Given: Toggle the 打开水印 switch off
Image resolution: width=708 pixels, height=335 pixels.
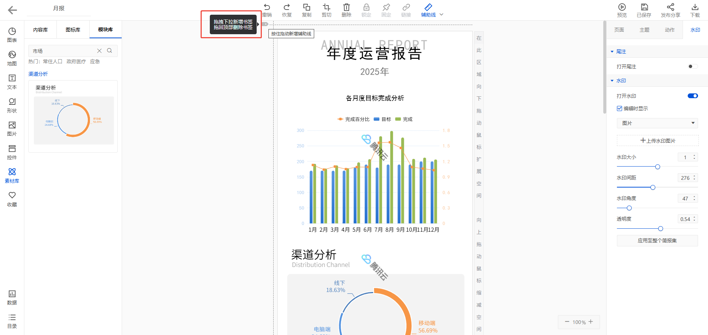Looking at the screenshot, I should pyautogui.click(x=693, y=96).
